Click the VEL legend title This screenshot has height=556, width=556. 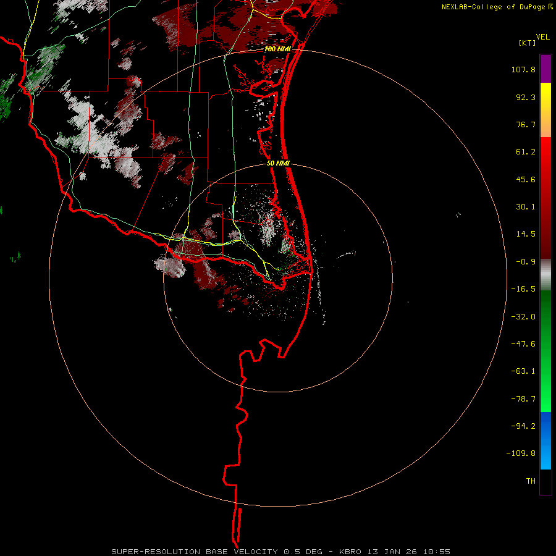pyautogui.click(x=542, y=37)
